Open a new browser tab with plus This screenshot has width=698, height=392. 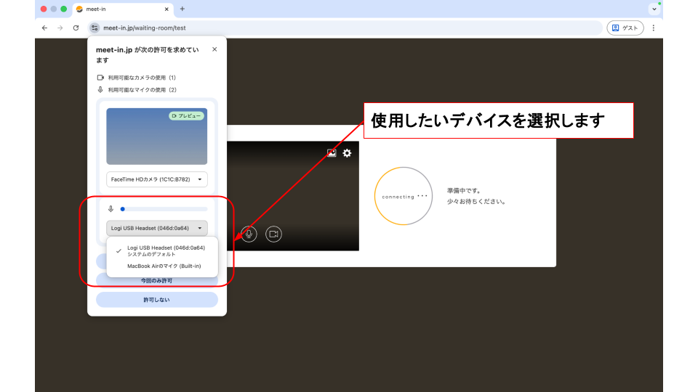182,9
